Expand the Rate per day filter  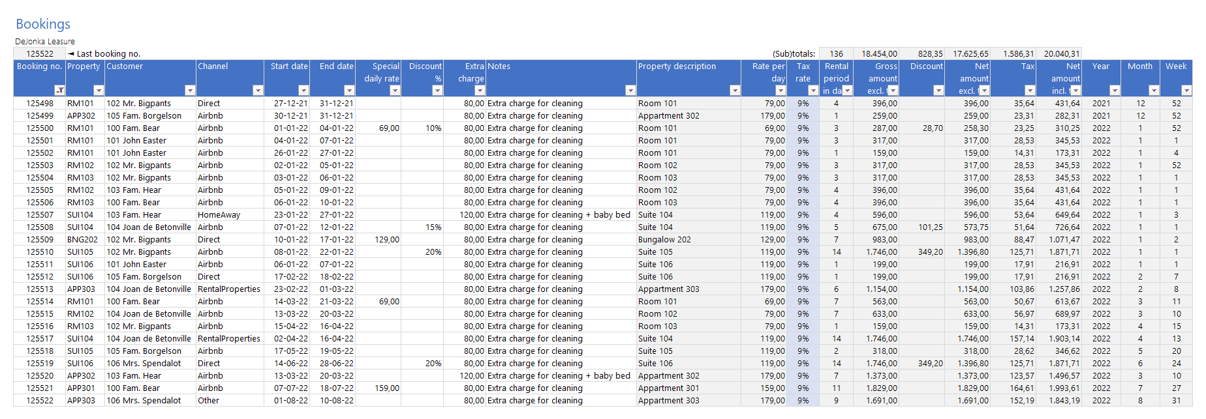pos(781,91)
